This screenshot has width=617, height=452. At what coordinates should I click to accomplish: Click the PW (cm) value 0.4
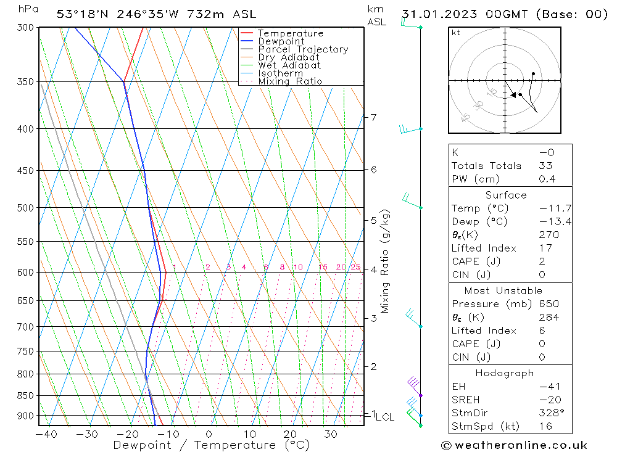pos(547,179)
